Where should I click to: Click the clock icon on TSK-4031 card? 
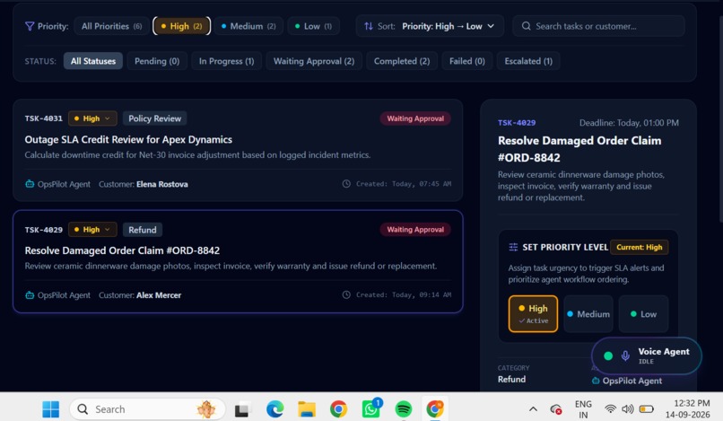(x=346, y=184)
